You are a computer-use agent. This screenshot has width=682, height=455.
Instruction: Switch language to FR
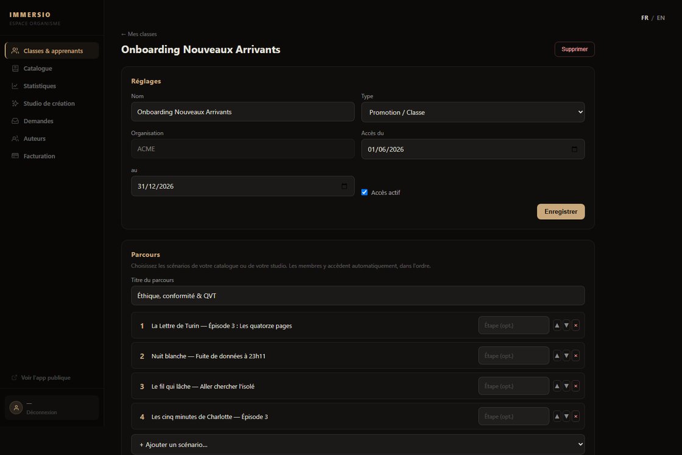645,18
